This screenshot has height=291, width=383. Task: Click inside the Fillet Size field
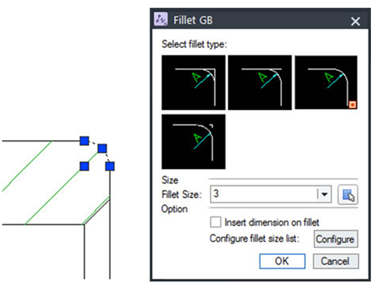264,194
